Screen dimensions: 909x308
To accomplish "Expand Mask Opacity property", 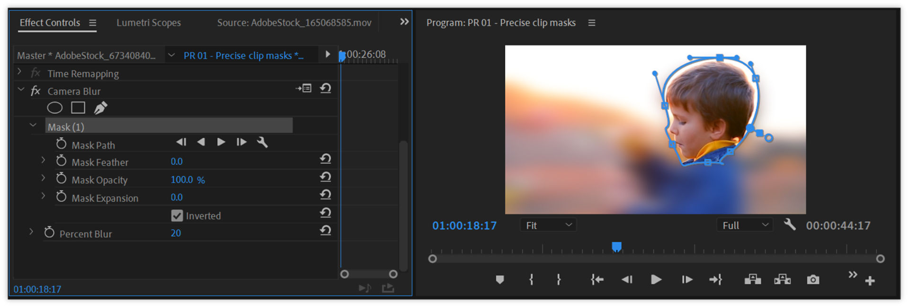I will tap(43, 178).
